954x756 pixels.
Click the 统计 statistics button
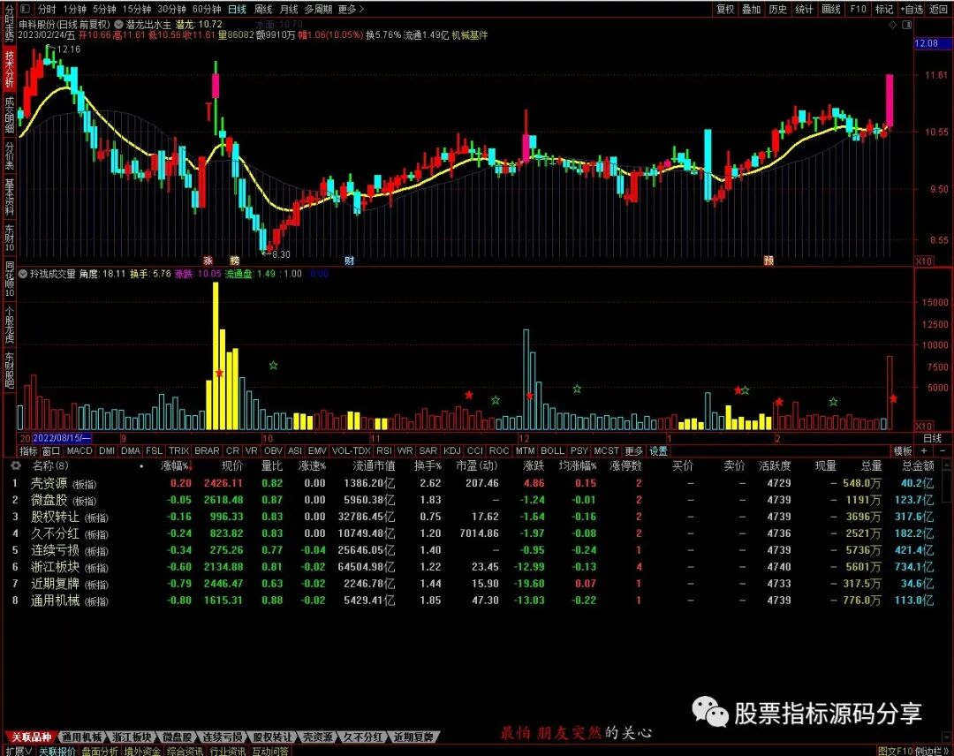[805, 9]
